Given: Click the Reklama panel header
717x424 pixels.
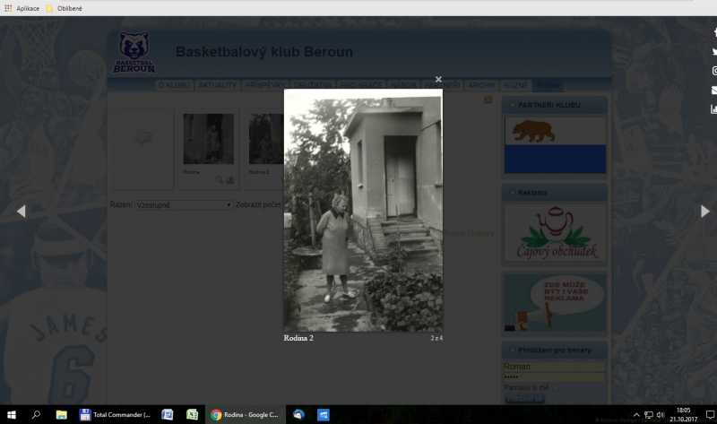Looking at the screenshot, I should pyautogui.click(x=555, y=193).
